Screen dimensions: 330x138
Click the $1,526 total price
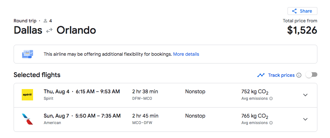[x=302, y=30]
